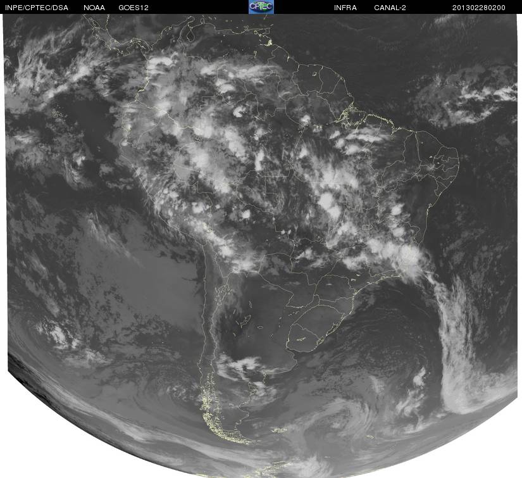Click the GOES12 satellite label

(x=134, y=8)
